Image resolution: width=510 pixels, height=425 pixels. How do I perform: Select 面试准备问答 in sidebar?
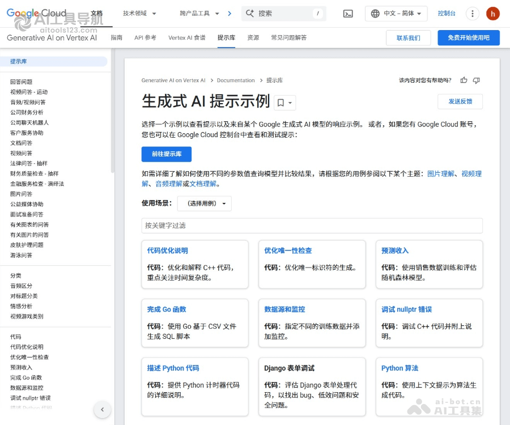point(27,215)
